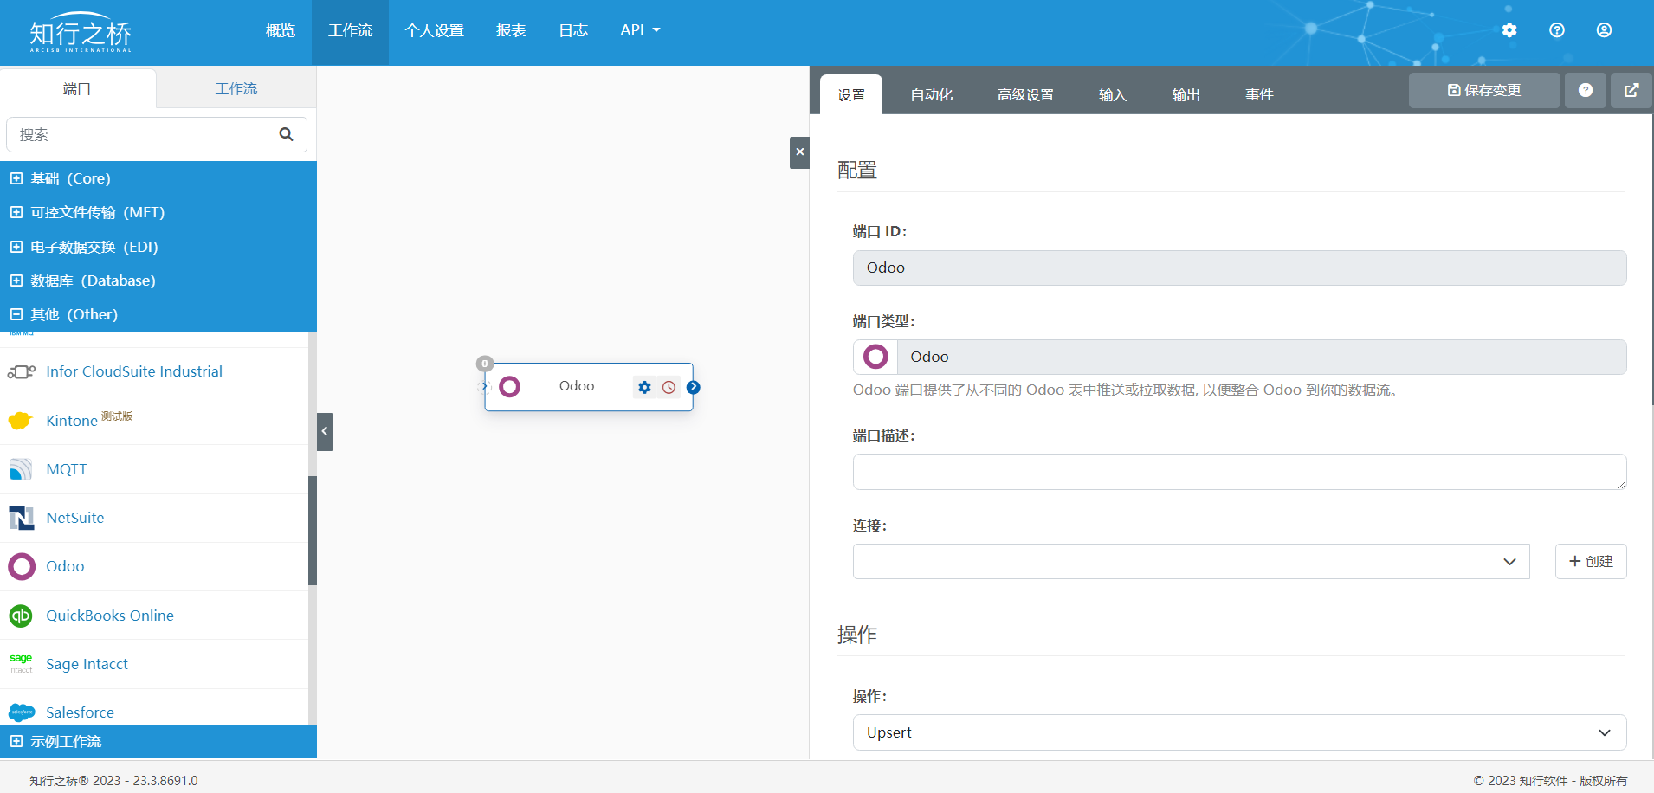Click 保存变更 button
This screenshot has width=1654, height=793.
click(1484, 90)
